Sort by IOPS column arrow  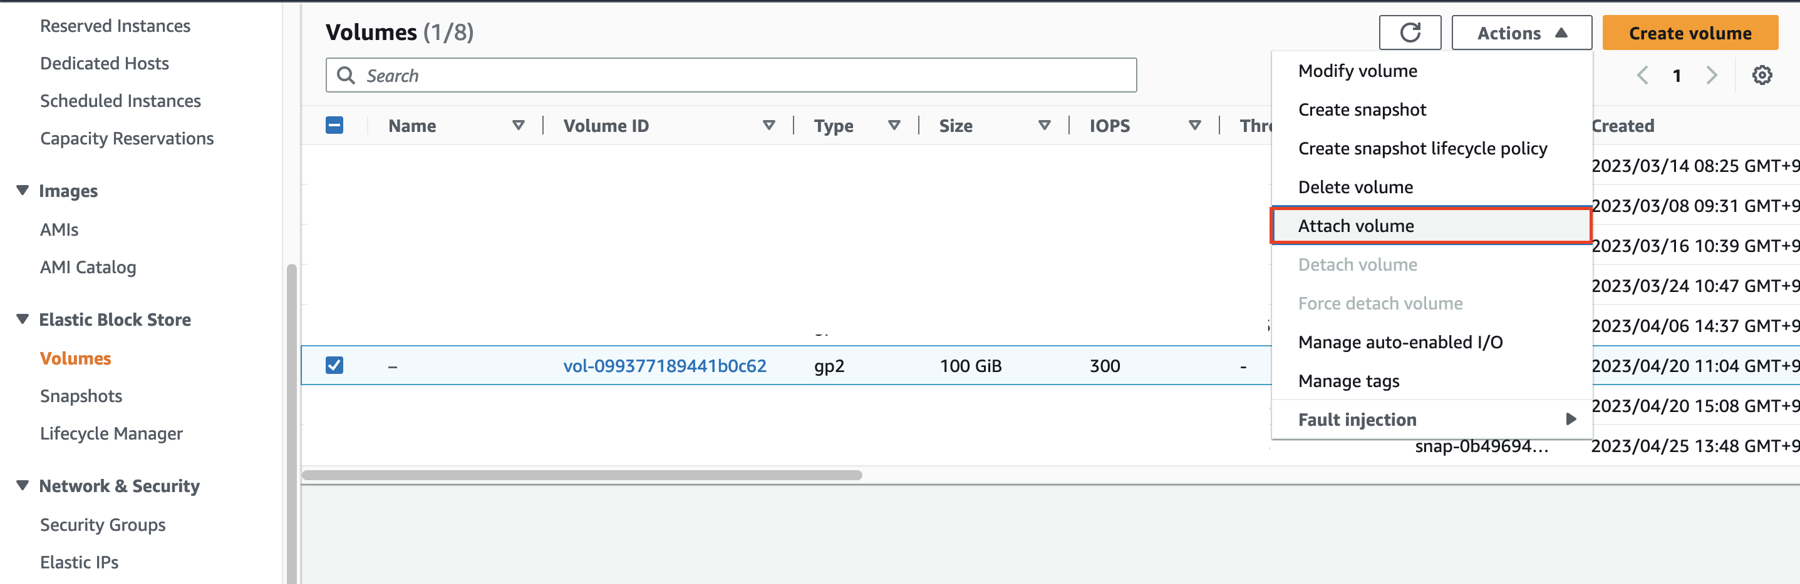(1194, 126)
